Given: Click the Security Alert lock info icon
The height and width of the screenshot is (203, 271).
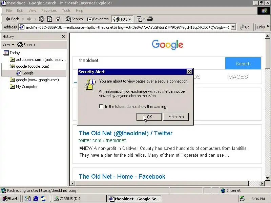Looking at the screenshot, I should (x=90, y=84).
